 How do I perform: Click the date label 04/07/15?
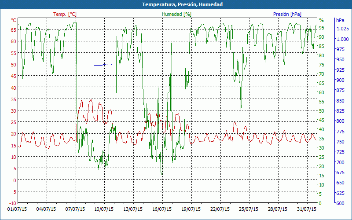click(x=46, y=209)
